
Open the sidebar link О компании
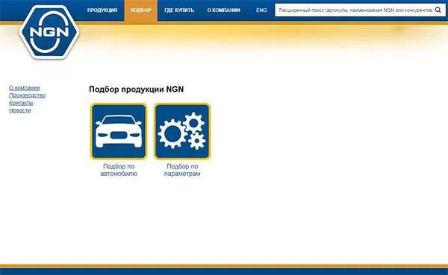click(x=25, y=88)
